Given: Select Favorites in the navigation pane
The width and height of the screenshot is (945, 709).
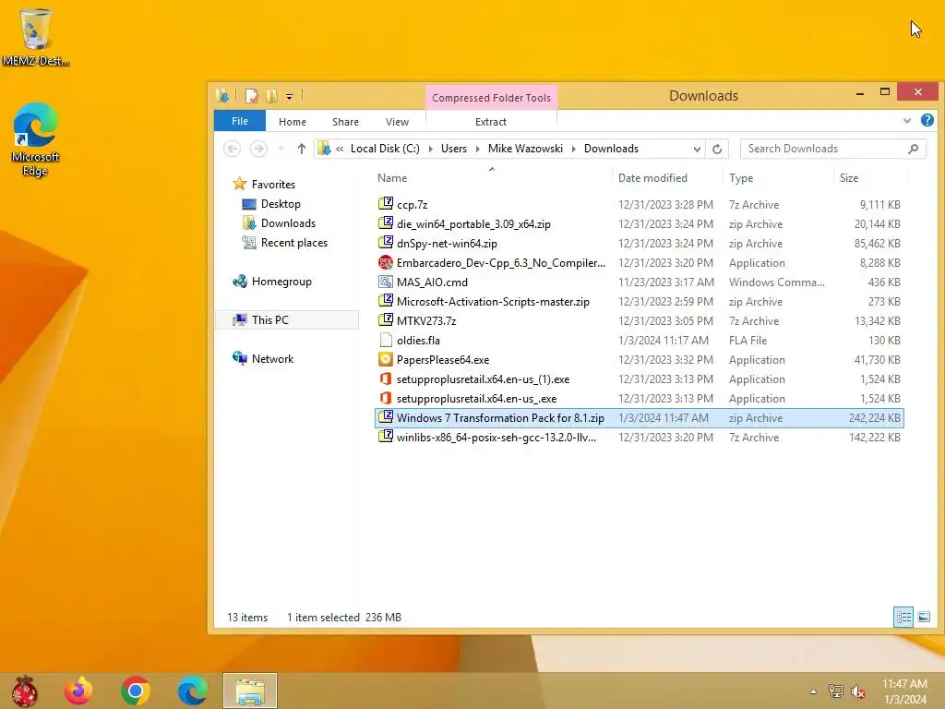Looking at the screenshot, I should [264, 184].
